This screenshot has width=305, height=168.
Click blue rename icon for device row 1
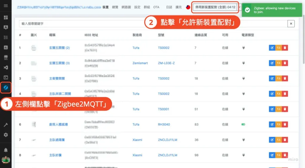272,48
